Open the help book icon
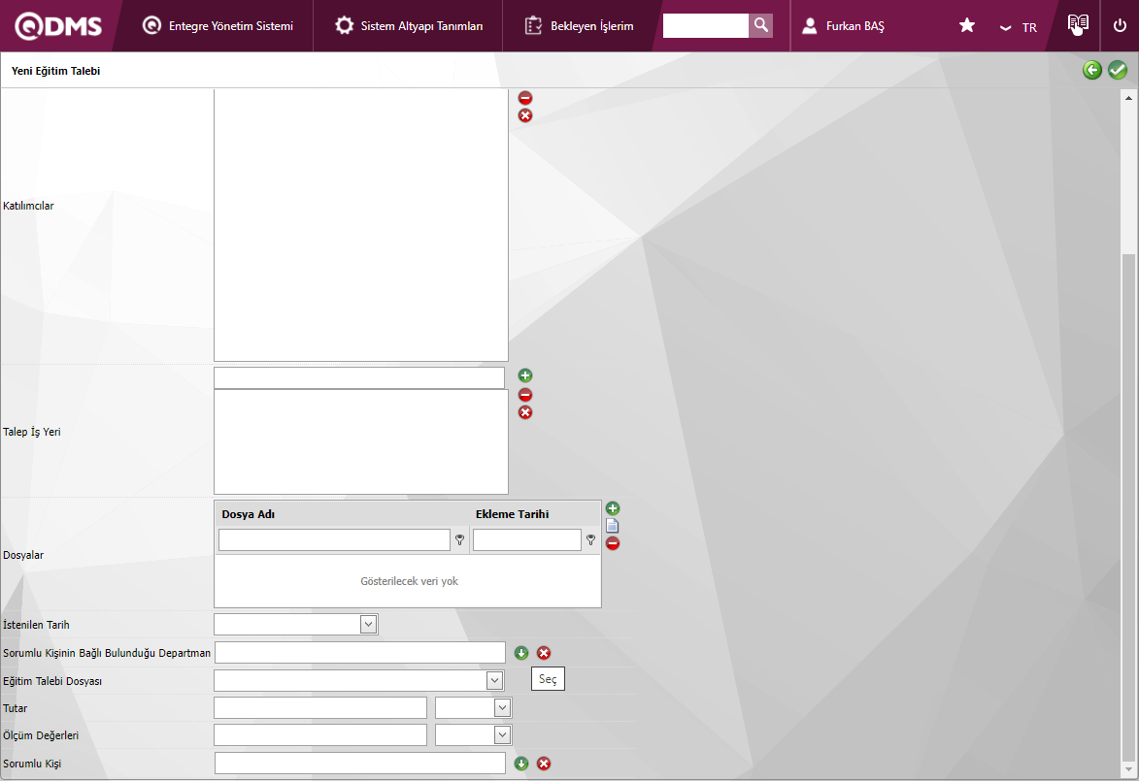This screenshot has height=781, width=1139. pos(1078,24)
